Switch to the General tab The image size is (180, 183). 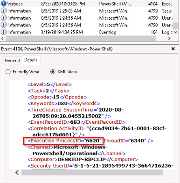click(x=12, y=60)
